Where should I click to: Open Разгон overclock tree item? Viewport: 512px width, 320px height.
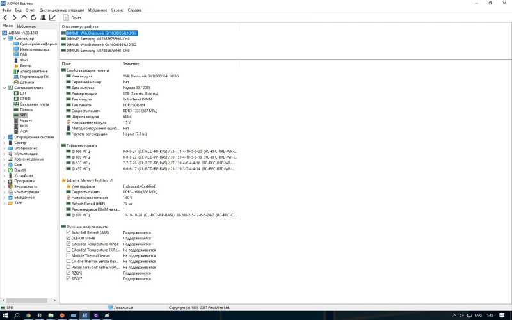click(x=26, y=65)
